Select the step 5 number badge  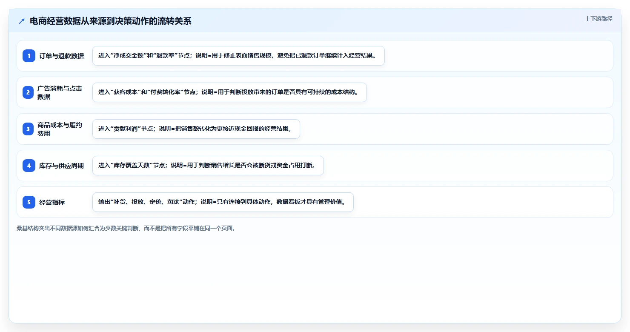29,202
